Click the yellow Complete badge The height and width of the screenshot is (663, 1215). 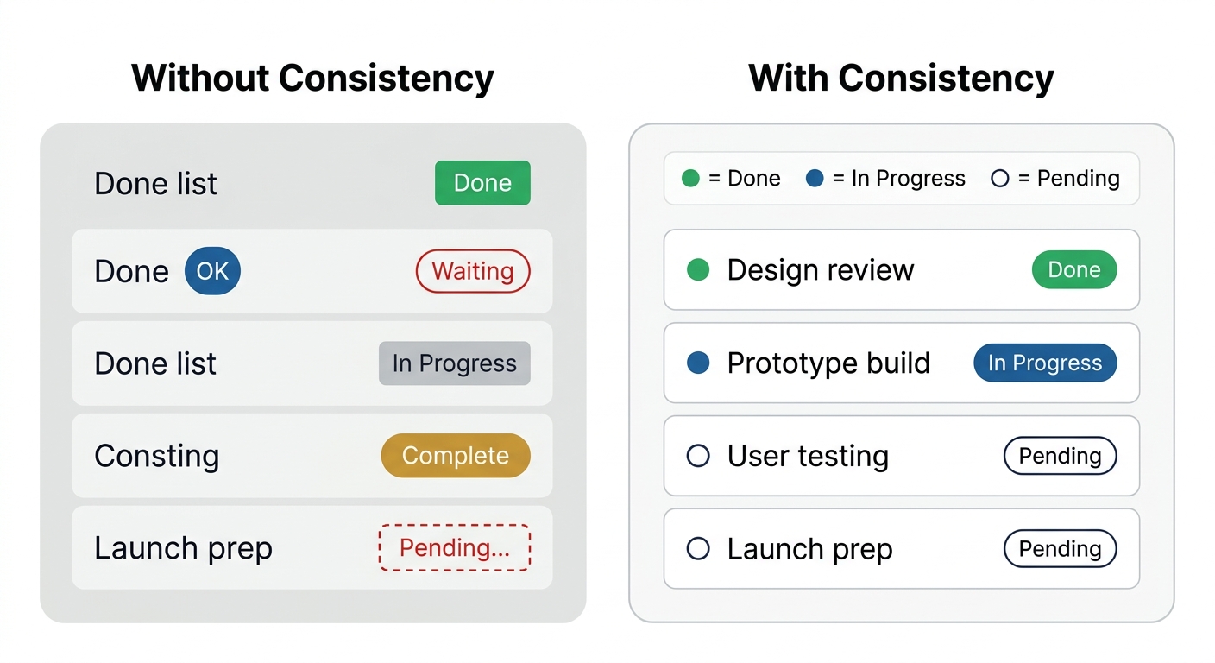click(456, 455)
